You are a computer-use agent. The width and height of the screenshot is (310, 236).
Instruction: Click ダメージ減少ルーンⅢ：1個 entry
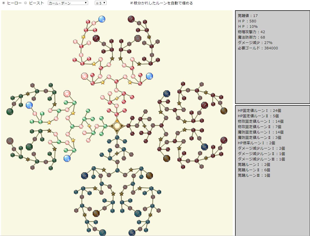(261, 159)
